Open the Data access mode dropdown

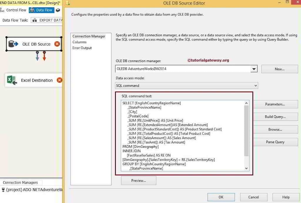(256, 85)
